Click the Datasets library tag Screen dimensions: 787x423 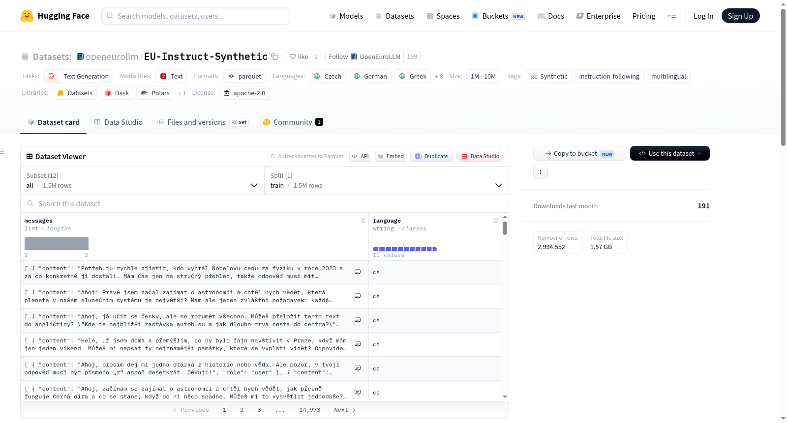point(75,93)
